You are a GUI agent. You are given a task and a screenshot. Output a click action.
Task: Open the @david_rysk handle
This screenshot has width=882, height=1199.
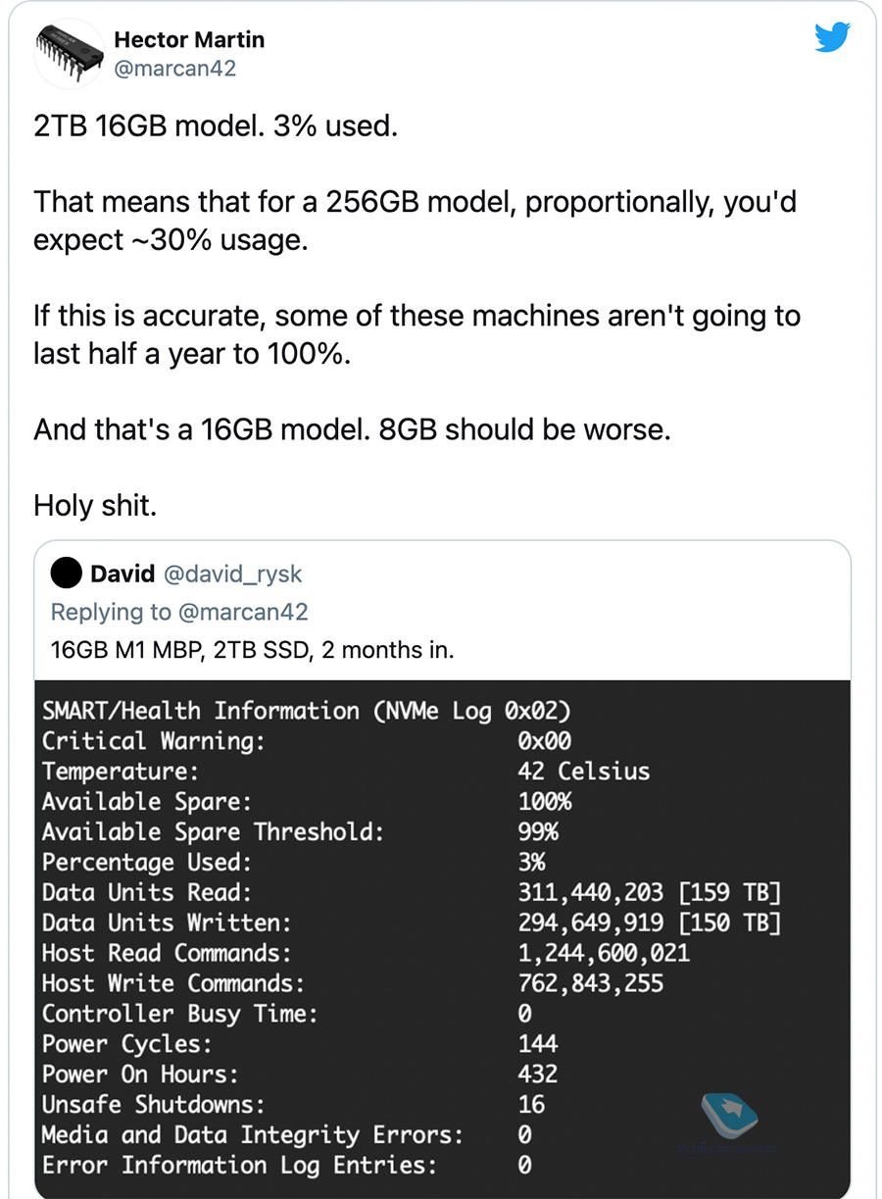[232, 574]
